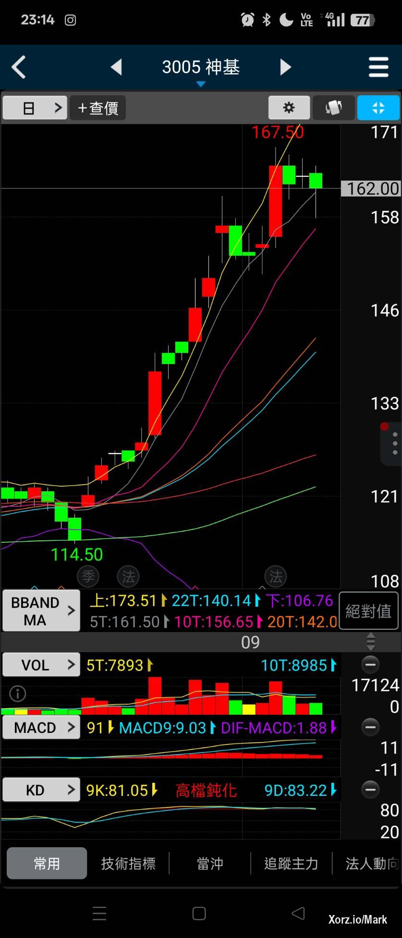
Task: Open the BBAND MA indicator selector
Action: click(x=41, y=611)
